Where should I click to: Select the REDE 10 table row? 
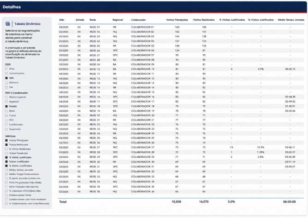coord(181,69)
